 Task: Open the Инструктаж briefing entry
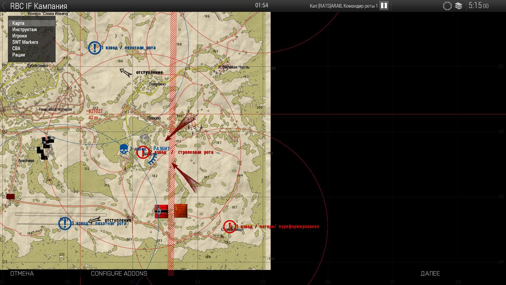(32, 30)
